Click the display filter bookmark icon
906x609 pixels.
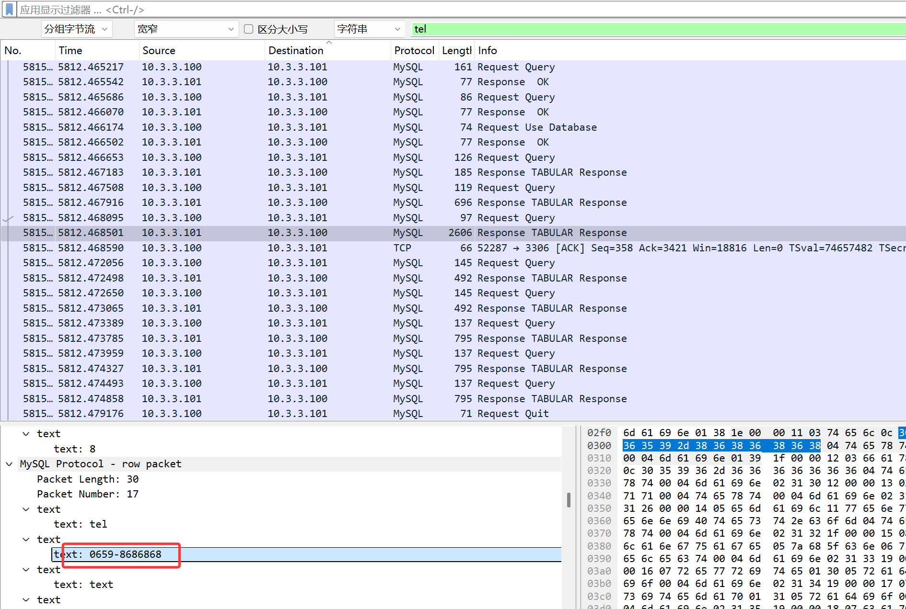click(x=9, y=10)
